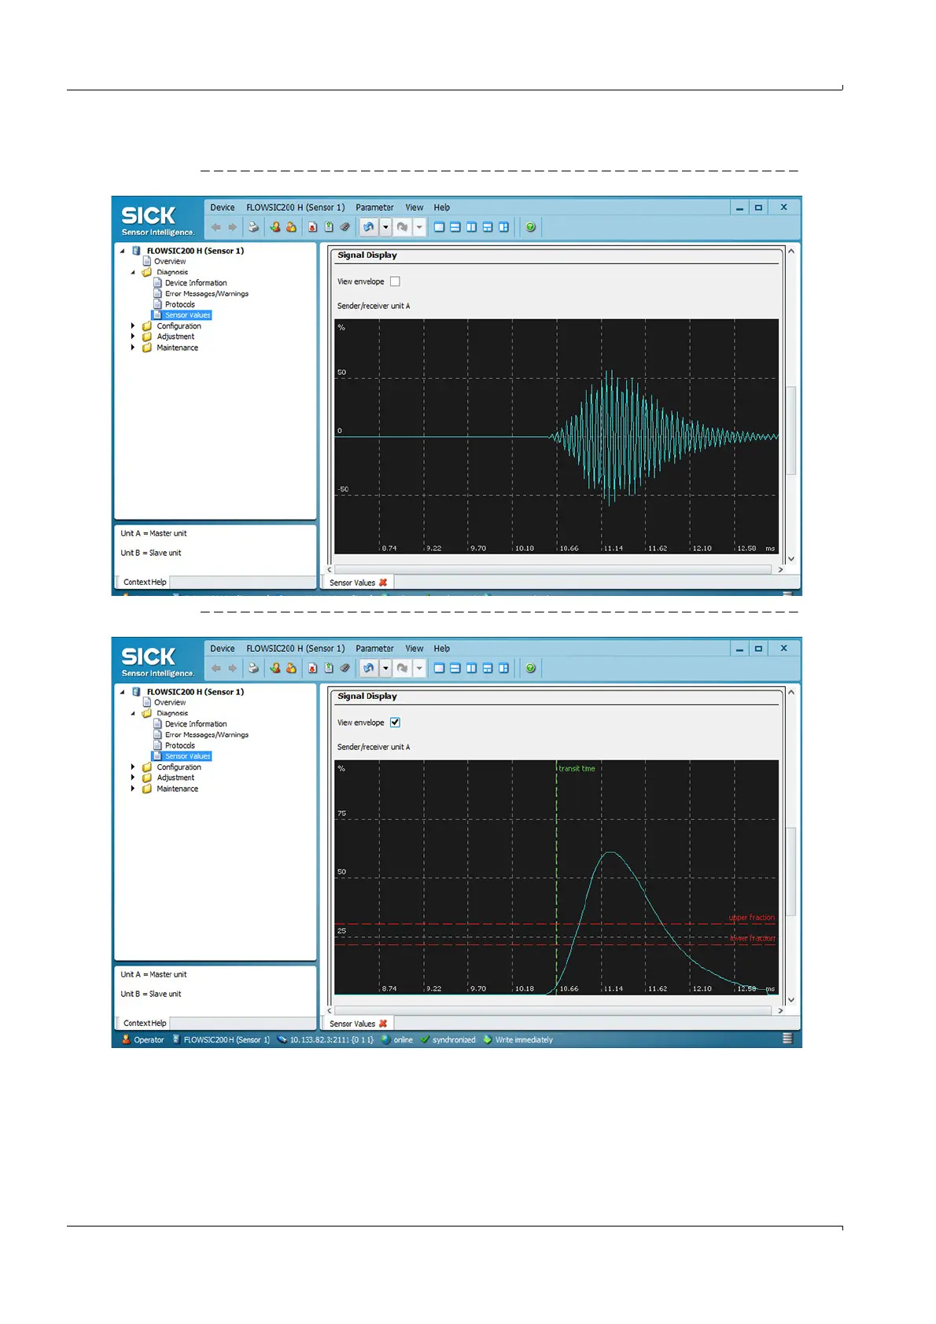Viewport: 936px width, 1324px height.
Task: Click the Write immediately status icon
Action: 488,1039
